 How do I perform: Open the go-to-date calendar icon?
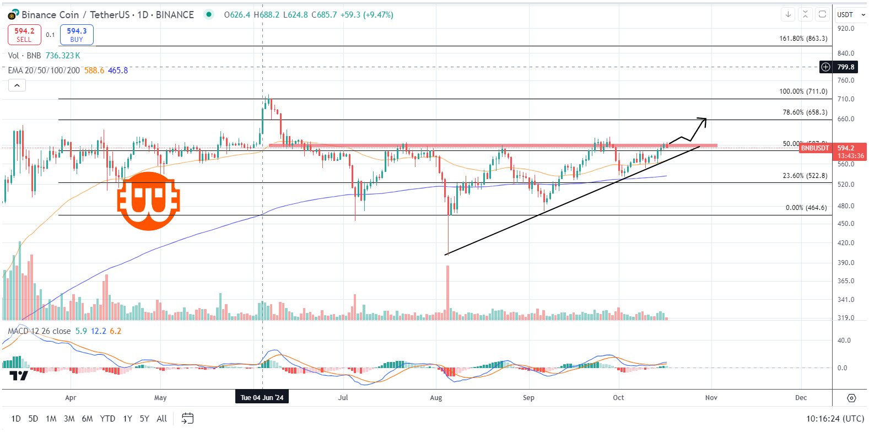click(x=187, y=419)
